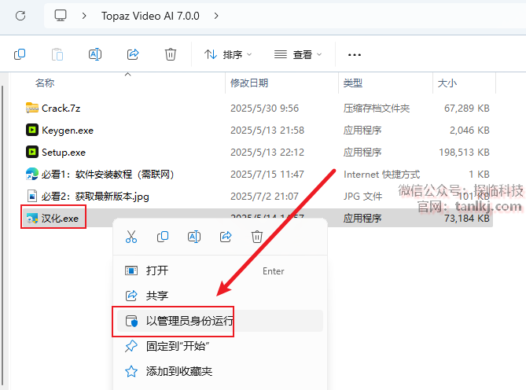
Task: Click the This PC monitor icon
Action: [61, 15]
